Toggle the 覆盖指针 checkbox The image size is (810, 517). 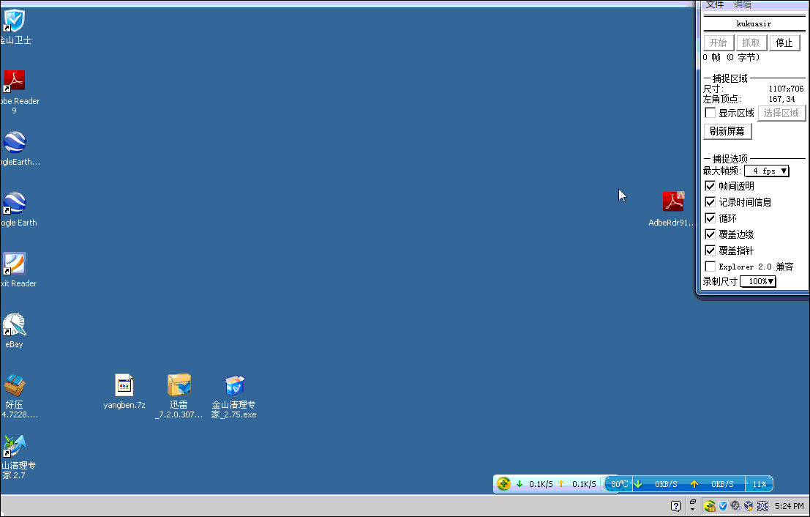(x=710, y=250)
